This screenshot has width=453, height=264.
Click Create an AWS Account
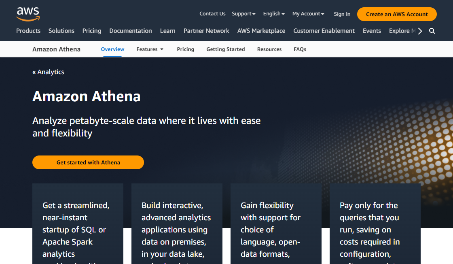396,14
